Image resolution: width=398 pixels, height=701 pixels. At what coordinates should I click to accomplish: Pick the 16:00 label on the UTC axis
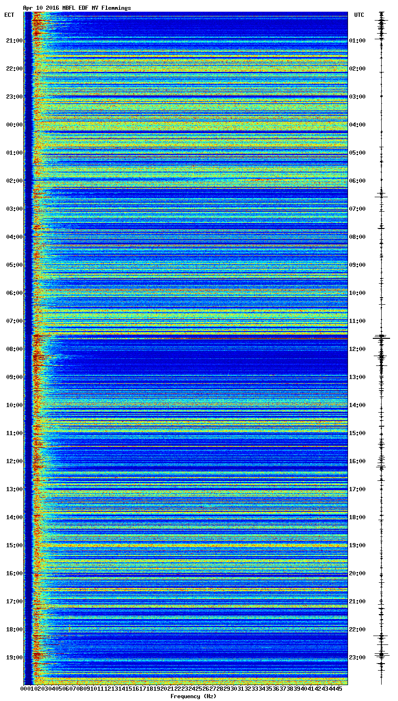coord(357,461)
